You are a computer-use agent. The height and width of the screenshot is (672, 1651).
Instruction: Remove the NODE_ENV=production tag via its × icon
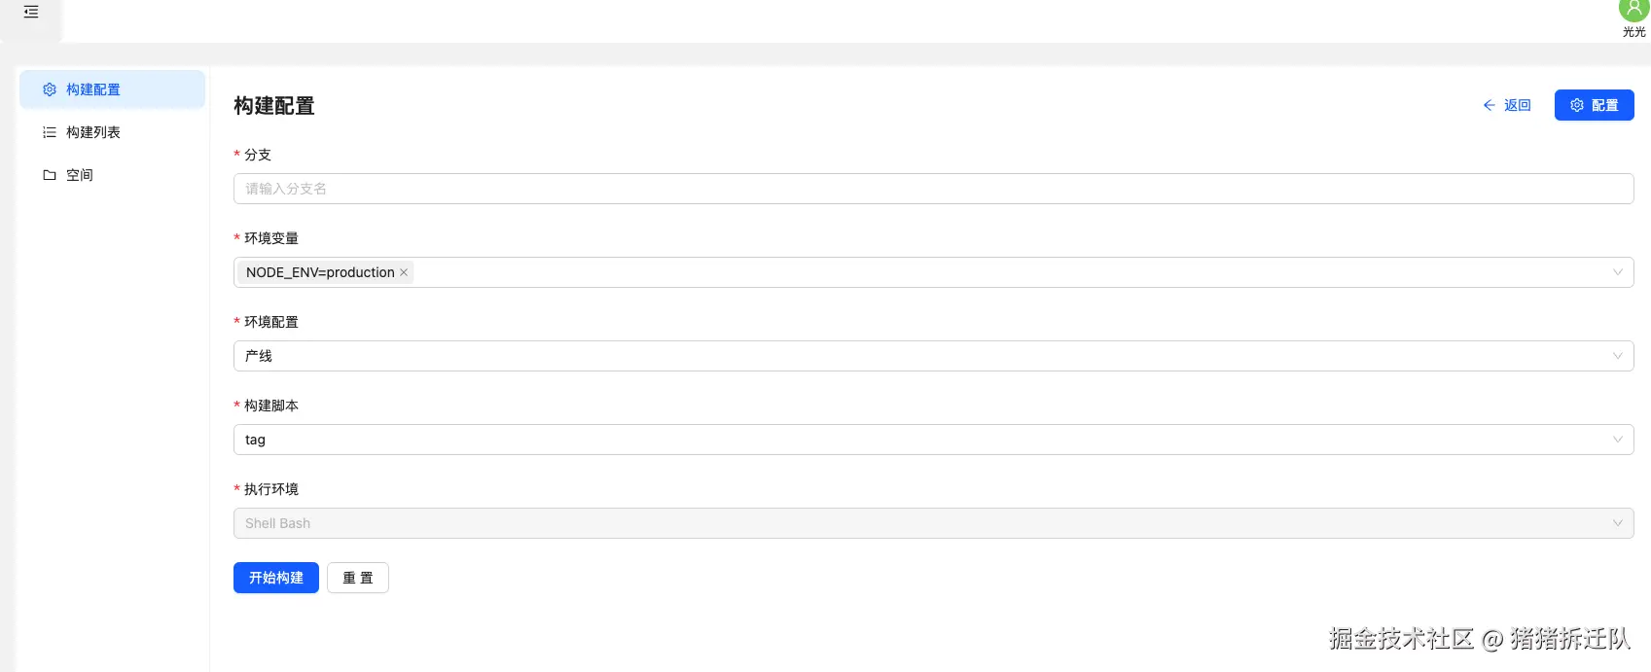click(x=403, y=272)
